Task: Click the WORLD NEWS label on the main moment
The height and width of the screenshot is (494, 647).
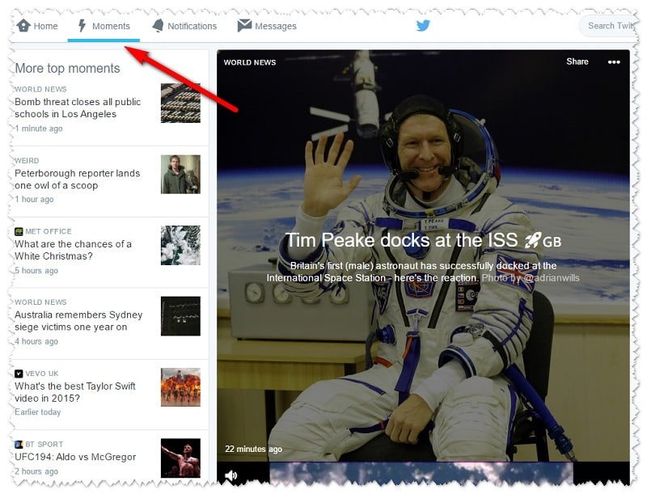Action: coord(250,62)
